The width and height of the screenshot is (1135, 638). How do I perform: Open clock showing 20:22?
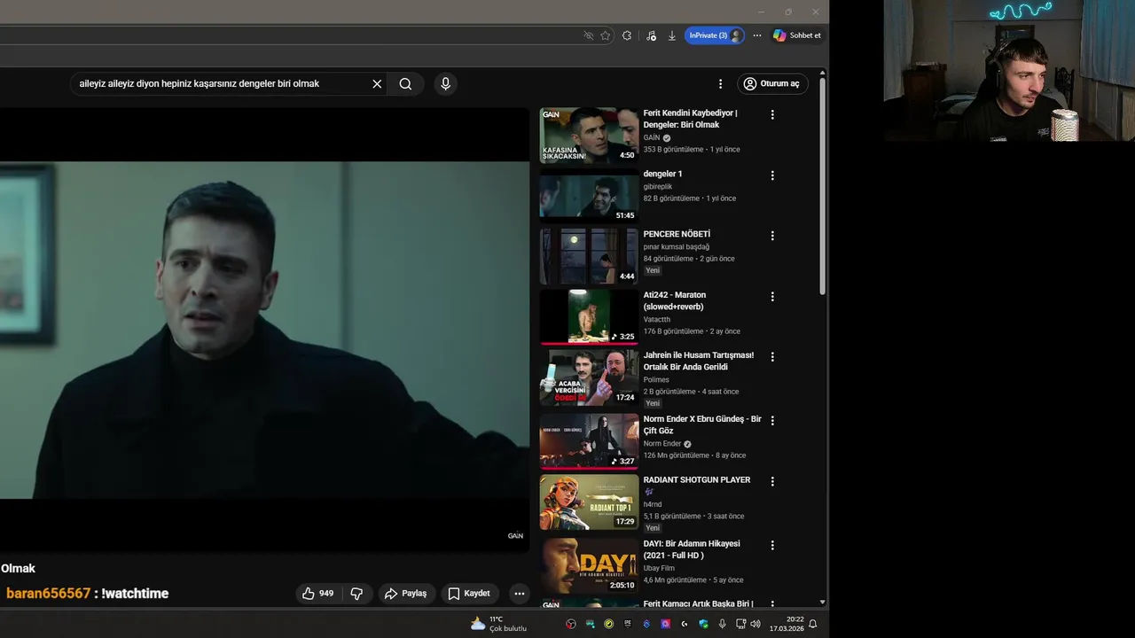[x=787, y=624]
